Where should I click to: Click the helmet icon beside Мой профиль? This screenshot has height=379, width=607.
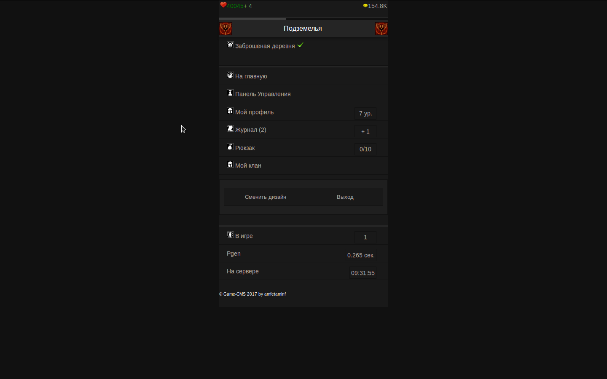coord(230,111)
